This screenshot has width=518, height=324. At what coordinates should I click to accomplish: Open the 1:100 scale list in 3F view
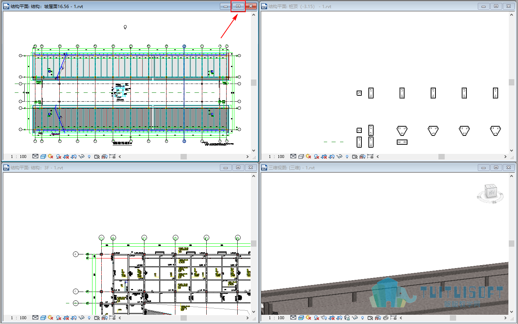(x=19, y=318)
